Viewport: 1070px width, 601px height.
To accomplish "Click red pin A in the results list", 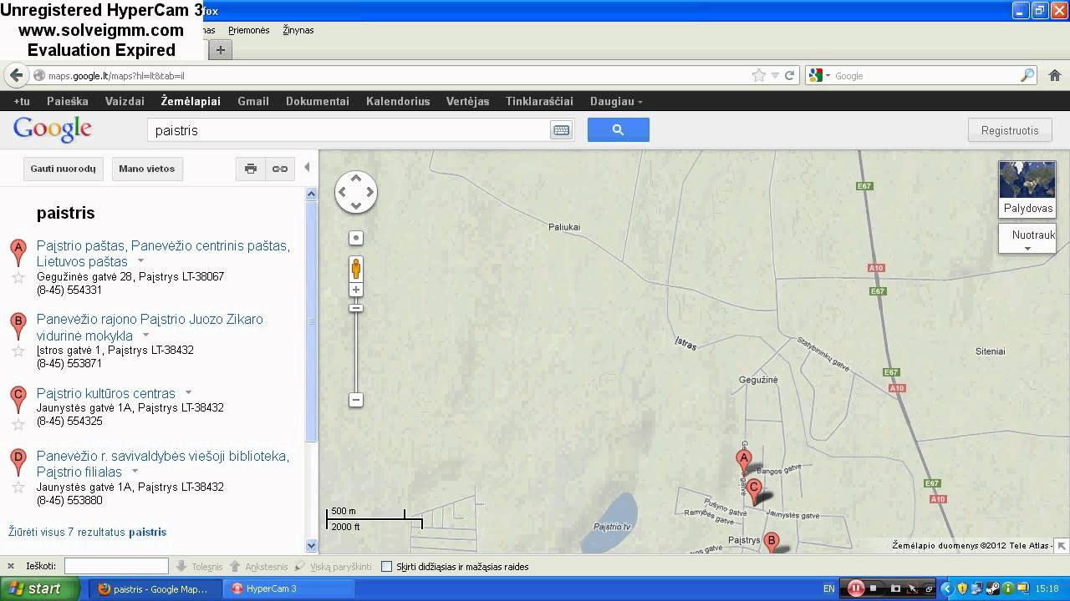I will pyautogui.click(x=18, y=251).
